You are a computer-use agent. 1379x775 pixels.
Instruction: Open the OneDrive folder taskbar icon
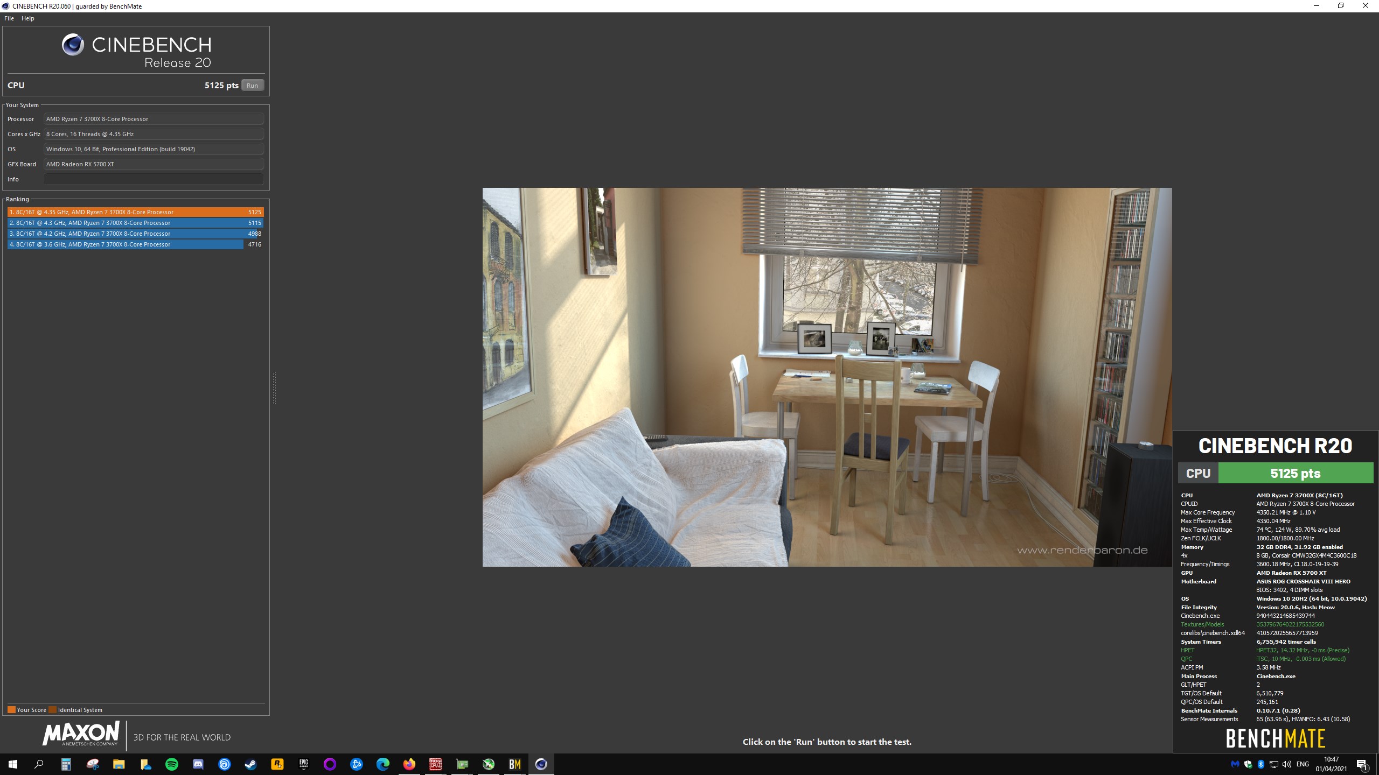[145, 764]
